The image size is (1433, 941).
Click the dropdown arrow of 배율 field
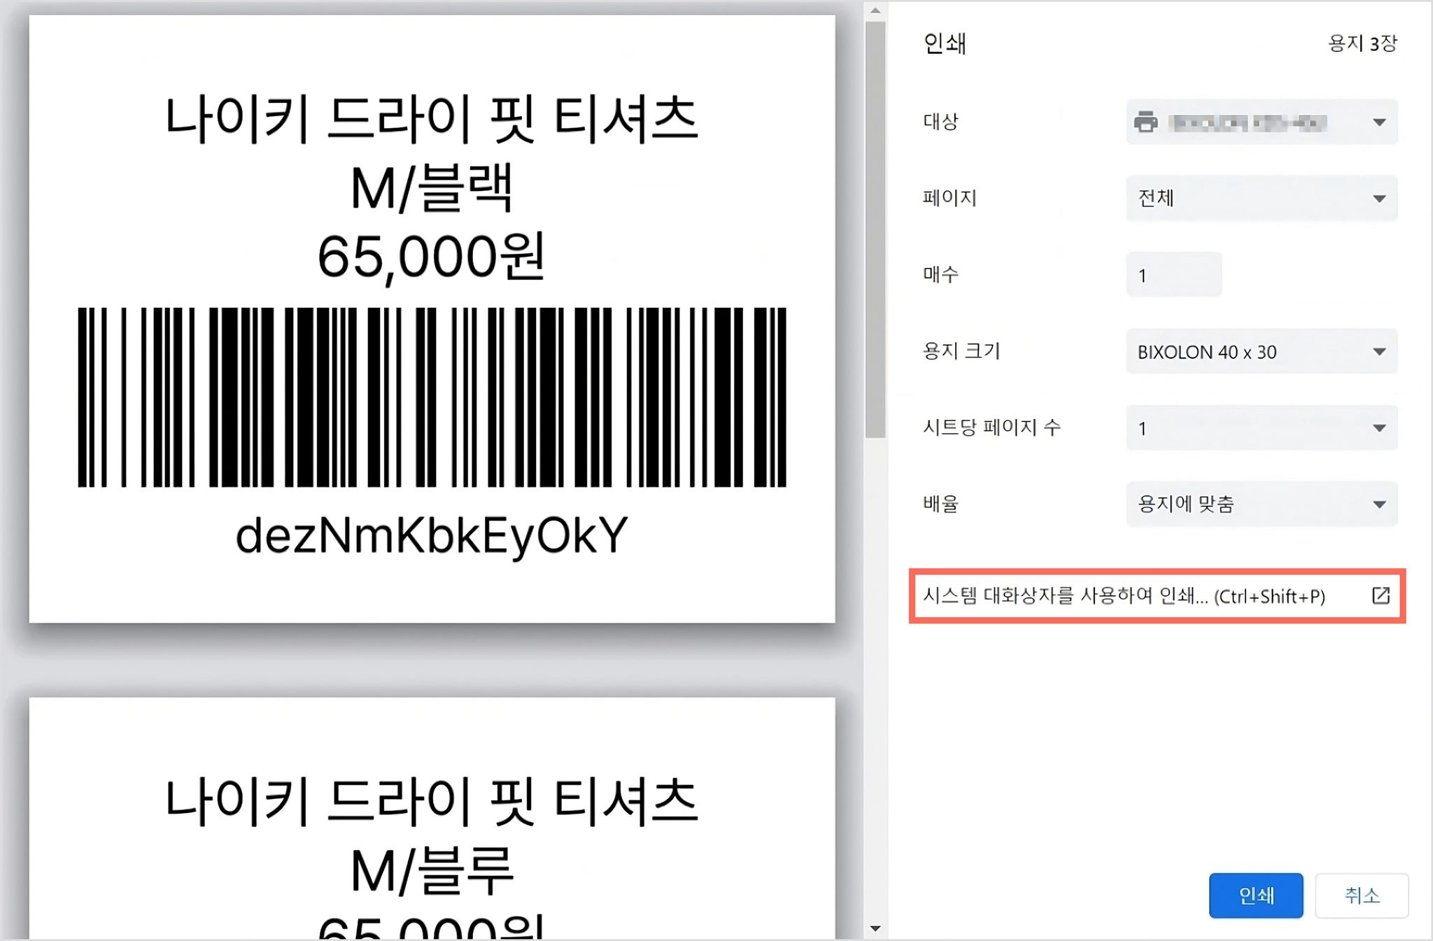[x=1379, y=504]
